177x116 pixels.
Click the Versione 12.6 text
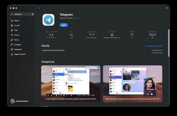click(157, 53)
